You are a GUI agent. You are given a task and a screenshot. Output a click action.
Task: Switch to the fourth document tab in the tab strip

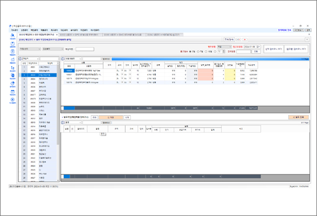[x=164, y=35]
